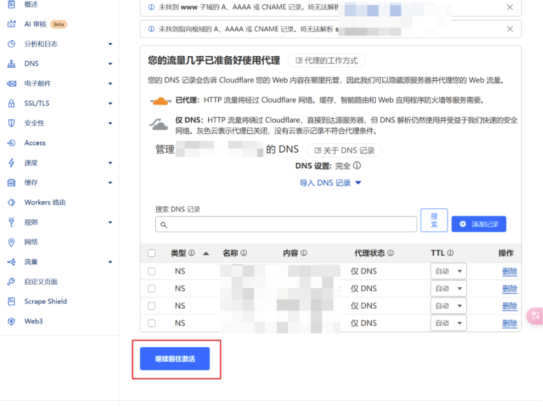Focus the 搜索 DNS 记录 input field
Screen dimensions: 543x407
(286, 225)
